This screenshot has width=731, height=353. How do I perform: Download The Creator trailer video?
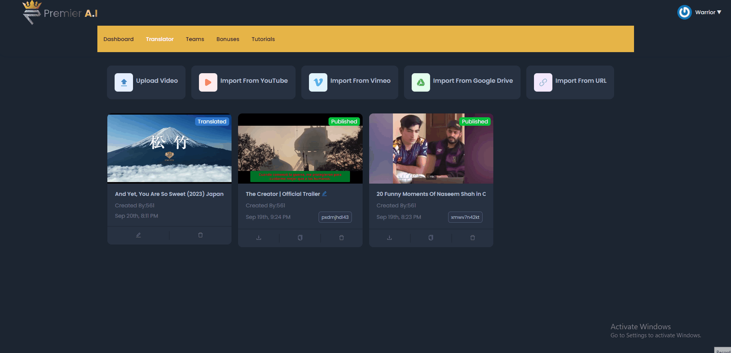point(259,238)
